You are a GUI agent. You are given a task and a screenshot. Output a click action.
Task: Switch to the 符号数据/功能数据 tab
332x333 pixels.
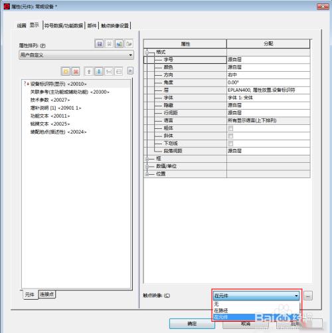pos(64,25)
